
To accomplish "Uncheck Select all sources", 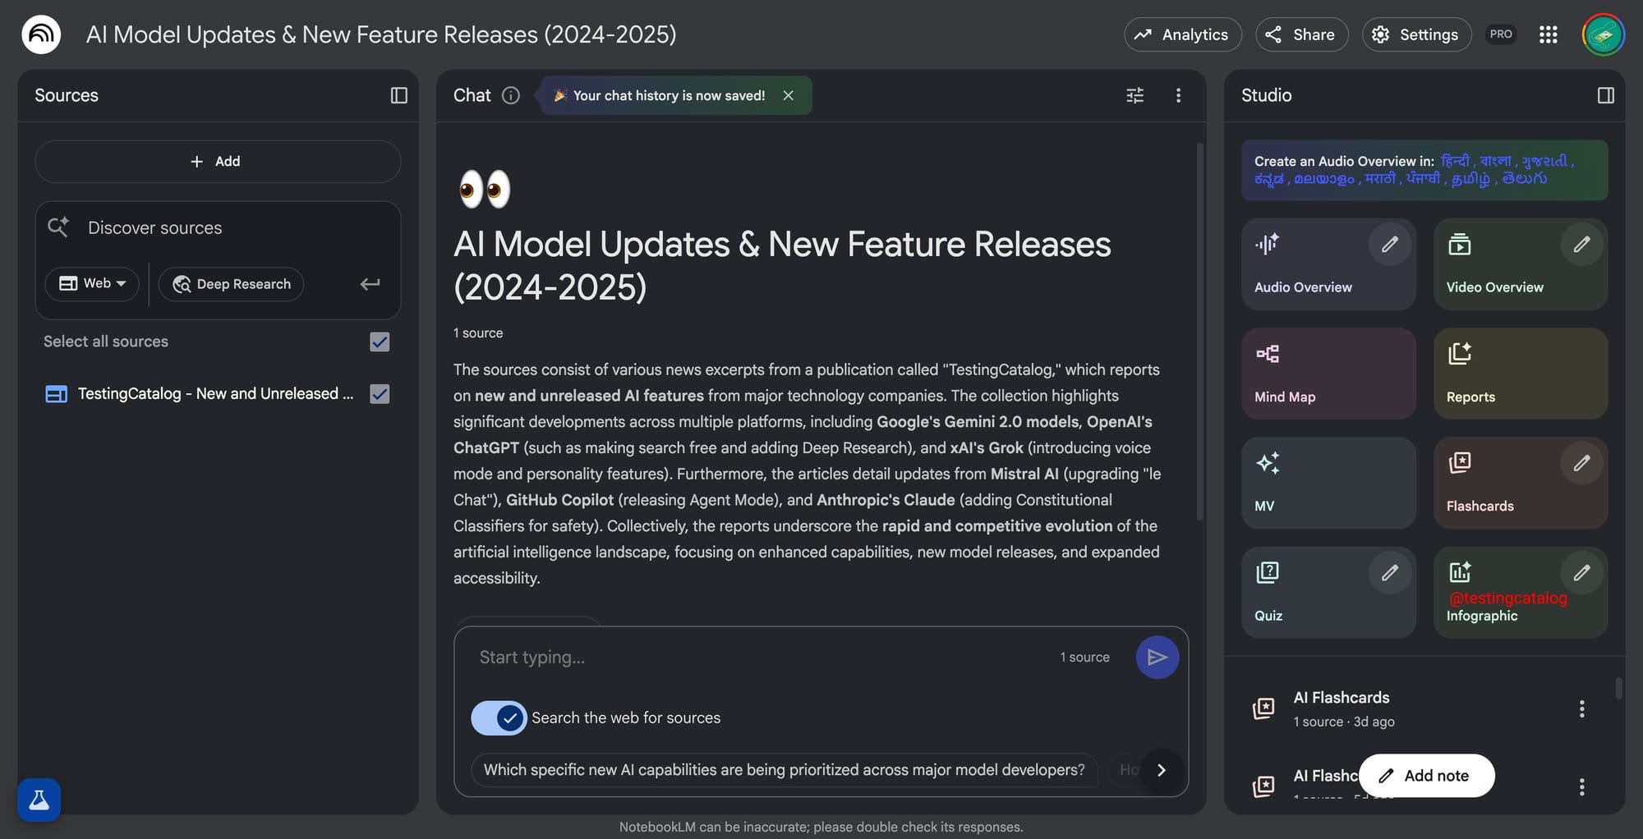I will pyautogui.click(x=380, y=342).
